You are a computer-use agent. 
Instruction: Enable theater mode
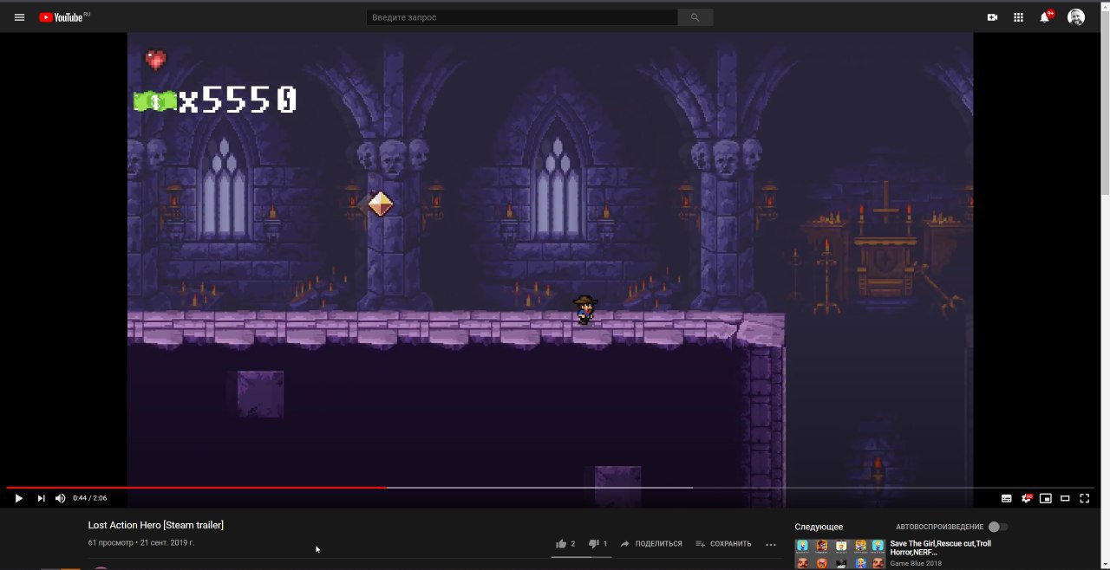tap(1065, 498)
